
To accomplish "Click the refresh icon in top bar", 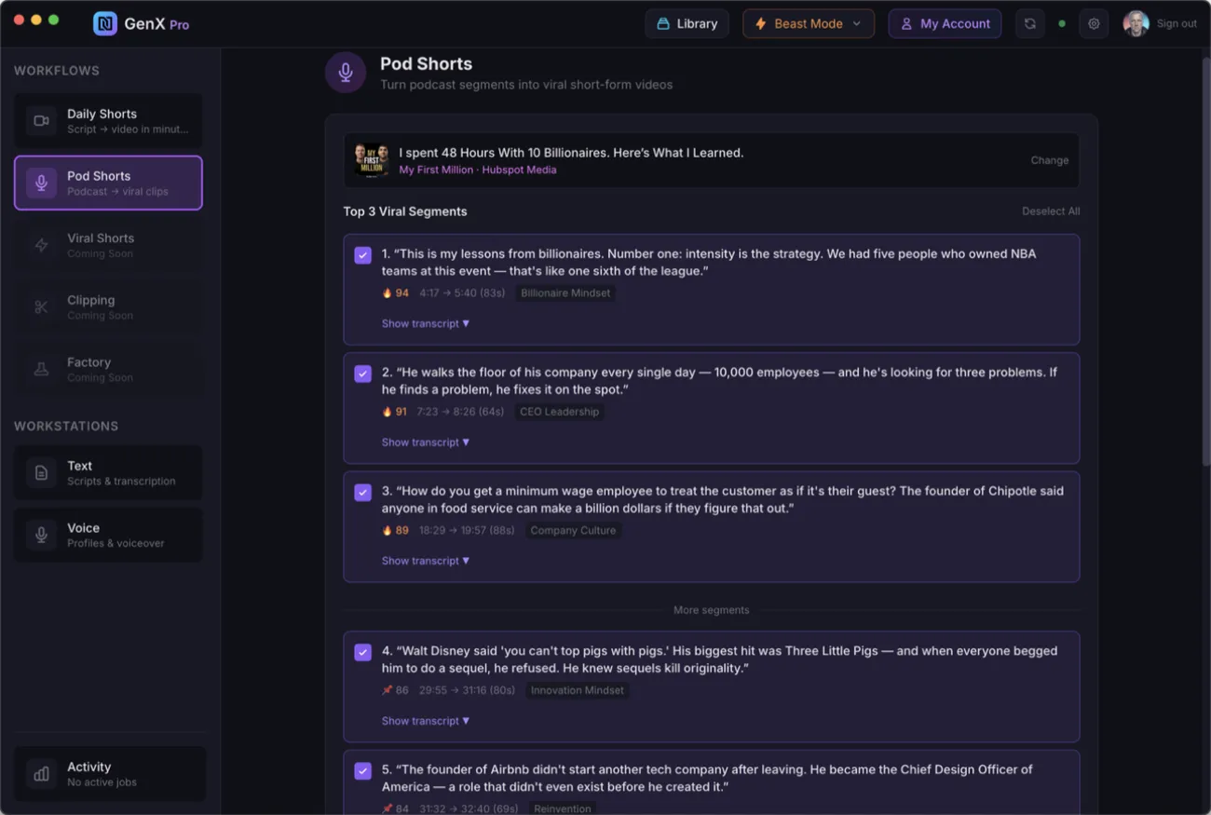I will tap(1029, 24).
